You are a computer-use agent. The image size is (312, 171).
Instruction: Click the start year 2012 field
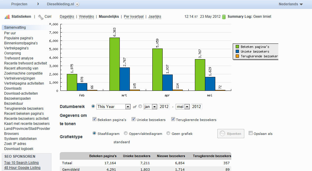(164, 107)
